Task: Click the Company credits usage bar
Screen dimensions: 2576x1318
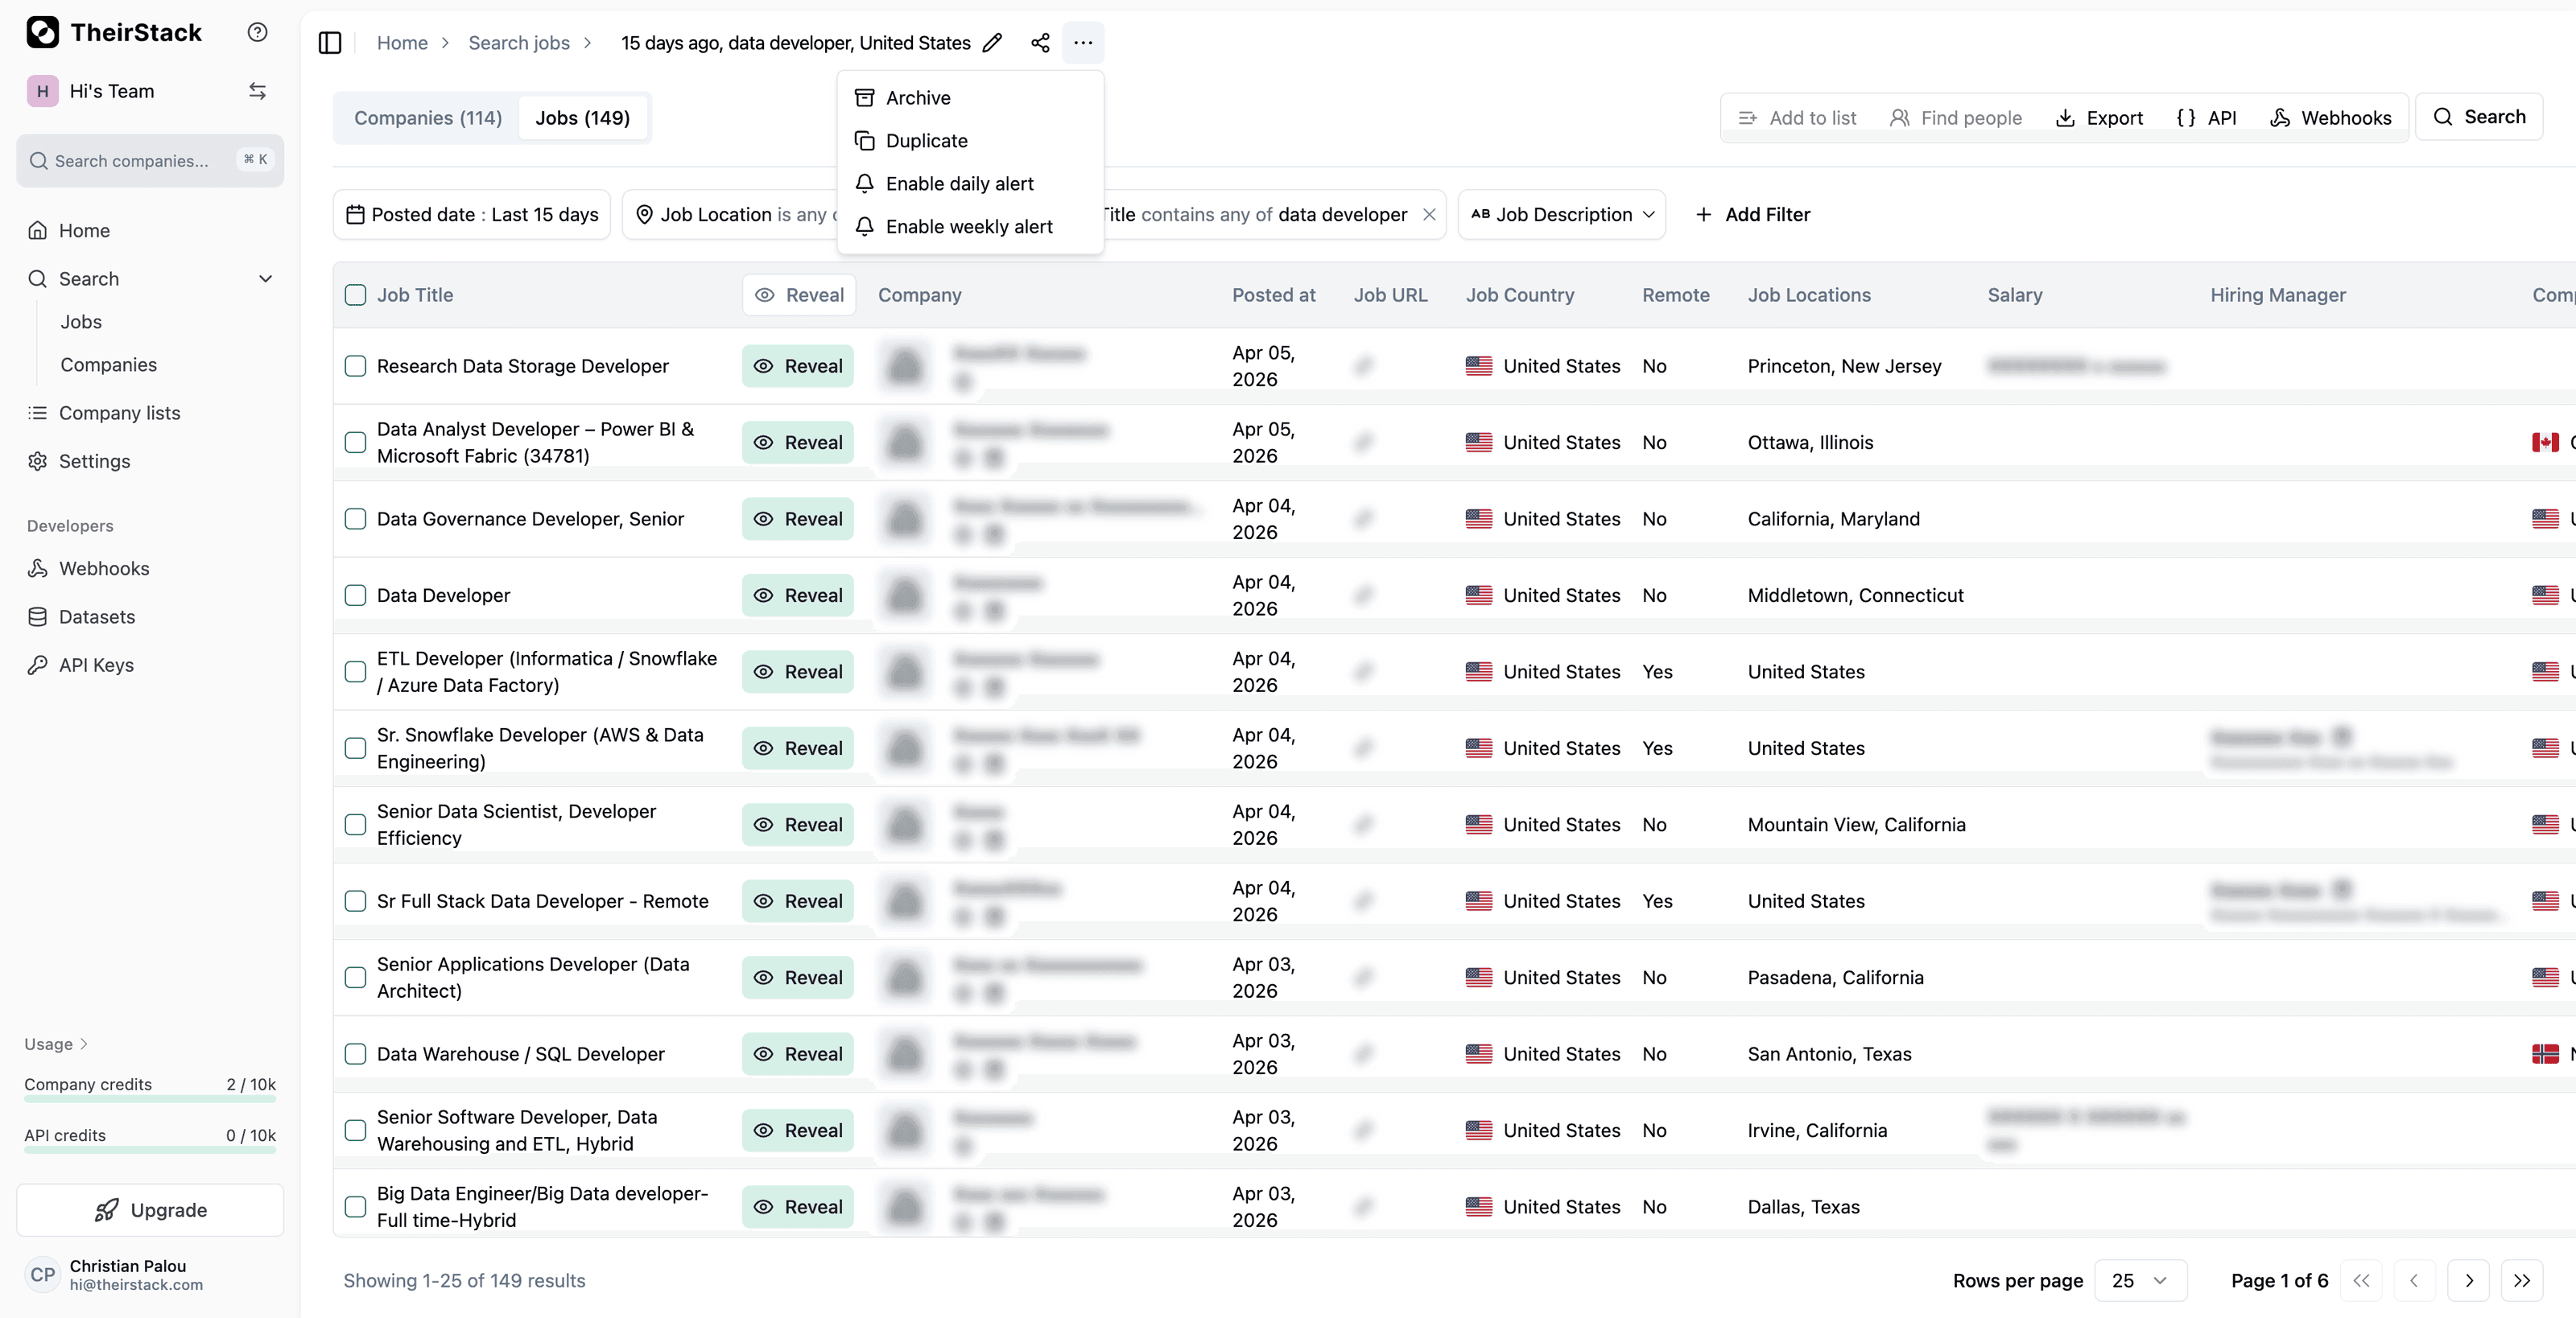Action: click(x=148, y=1098)
